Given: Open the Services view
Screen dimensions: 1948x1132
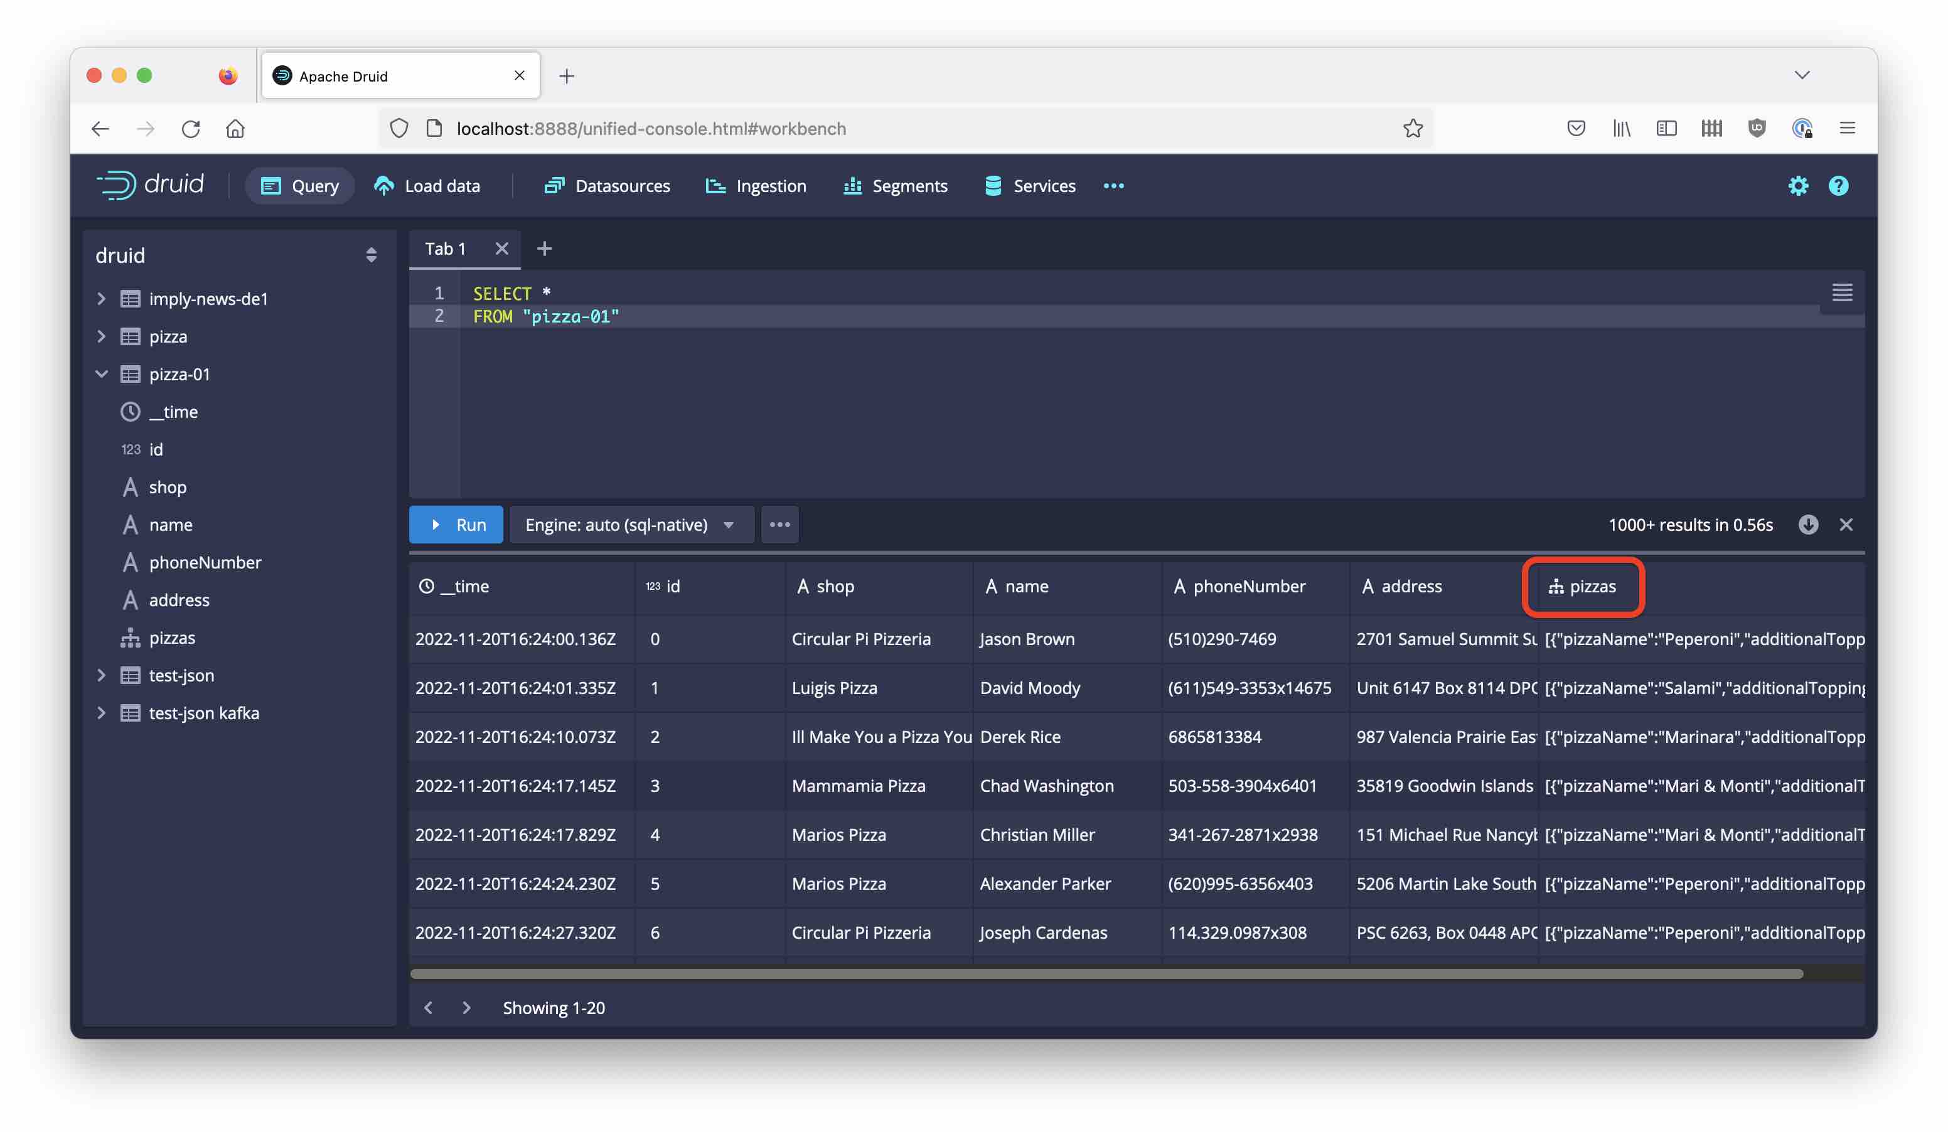Looking at the screenshot, I should (1029, 186).
